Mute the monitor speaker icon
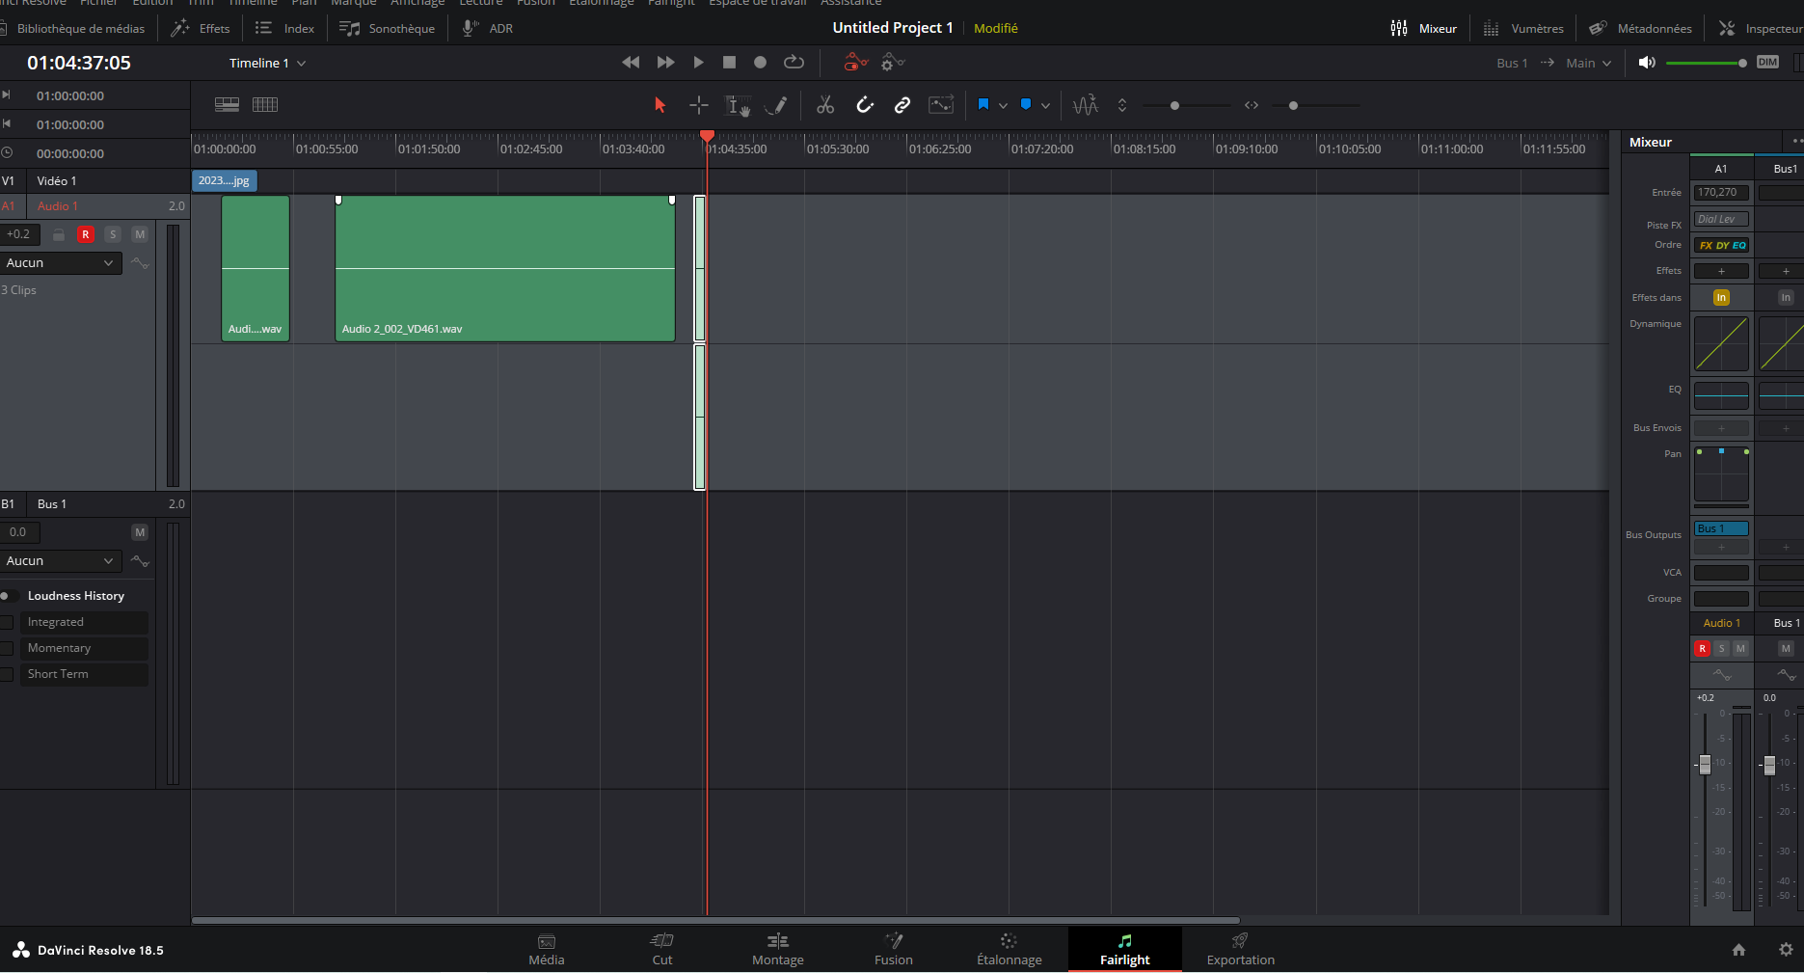 point(1647,63)
